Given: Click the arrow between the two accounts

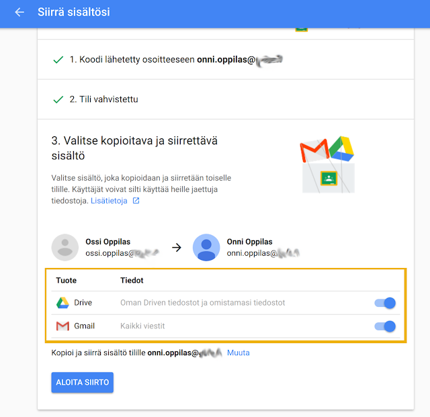Looking at the screenshot, I should coord(177,247).
